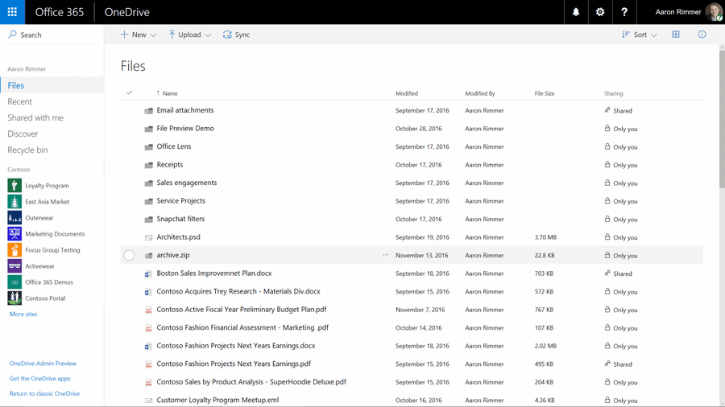Switch to tiles grid view
This screenshot has width=725, height=407.
click(676, 34)
